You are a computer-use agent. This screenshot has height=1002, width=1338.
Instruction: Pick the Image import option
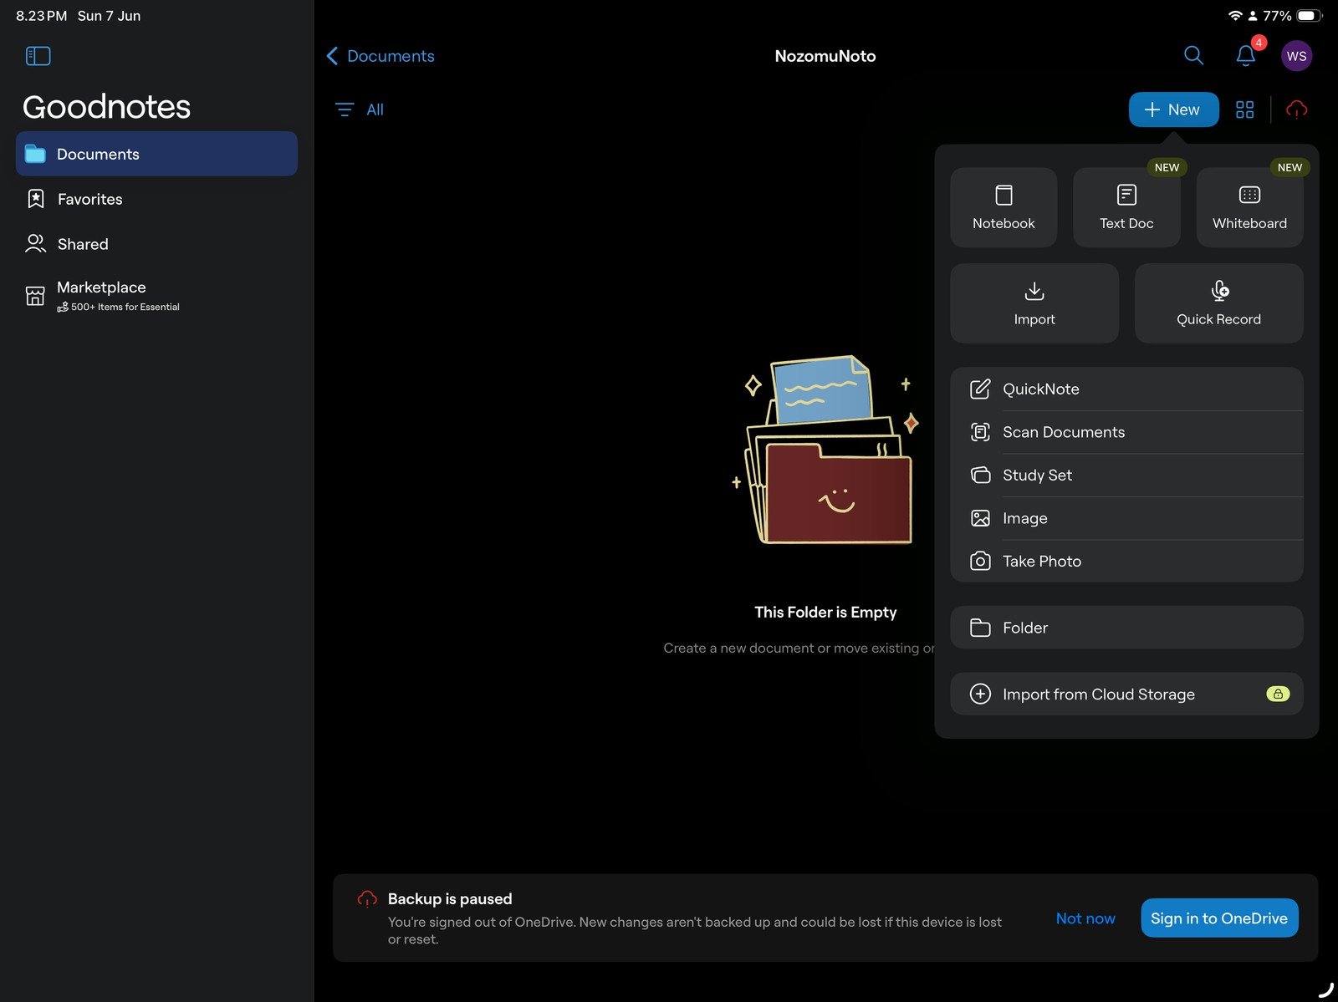point(1126,518)
